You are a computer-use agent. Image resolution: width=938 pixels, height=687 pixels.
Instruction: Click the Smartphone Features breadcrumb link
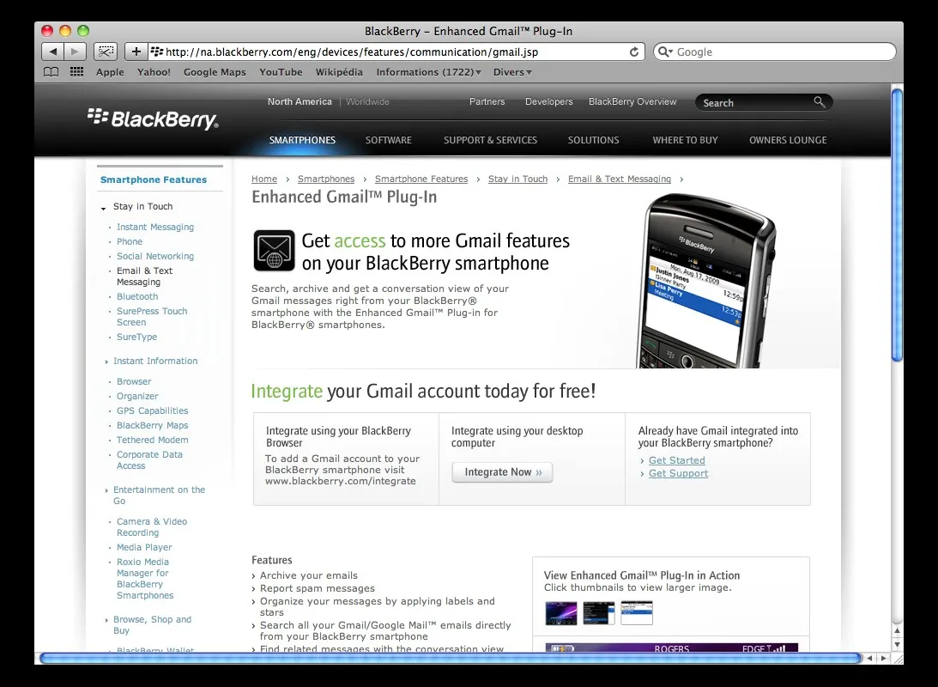421,179
